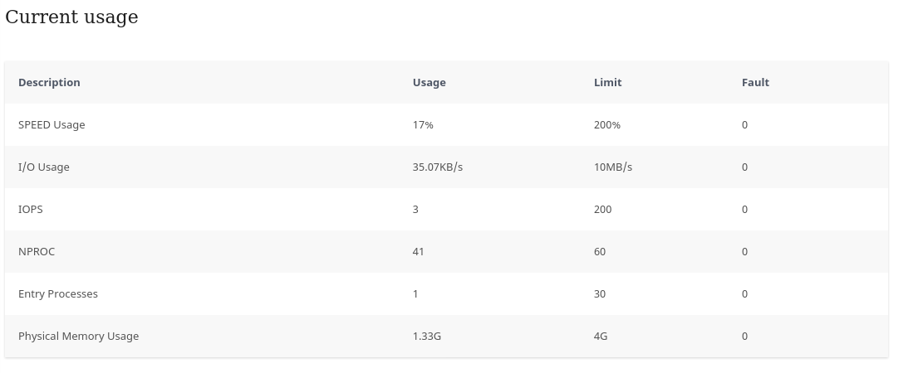Viewport: 913px width, 373px height.
Task: Click the 17% SPEED usage value
Action: point(424,125)
